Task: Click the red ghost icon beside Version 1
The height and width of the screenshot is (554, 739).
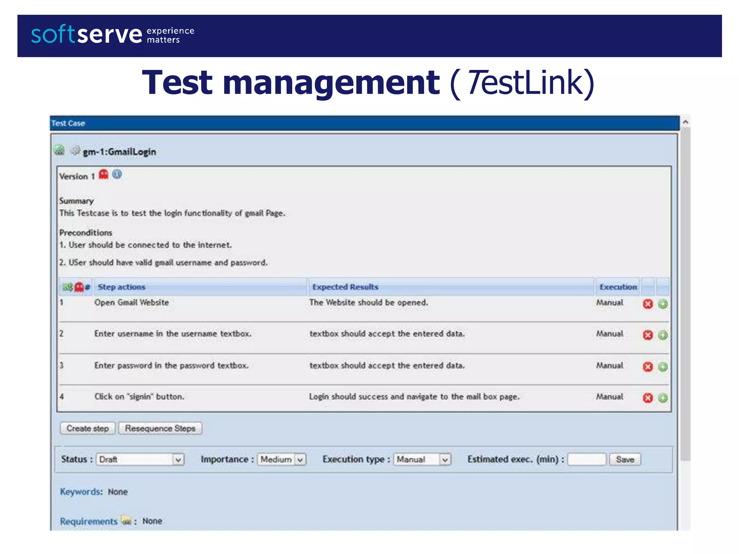Action: (104, 175)
